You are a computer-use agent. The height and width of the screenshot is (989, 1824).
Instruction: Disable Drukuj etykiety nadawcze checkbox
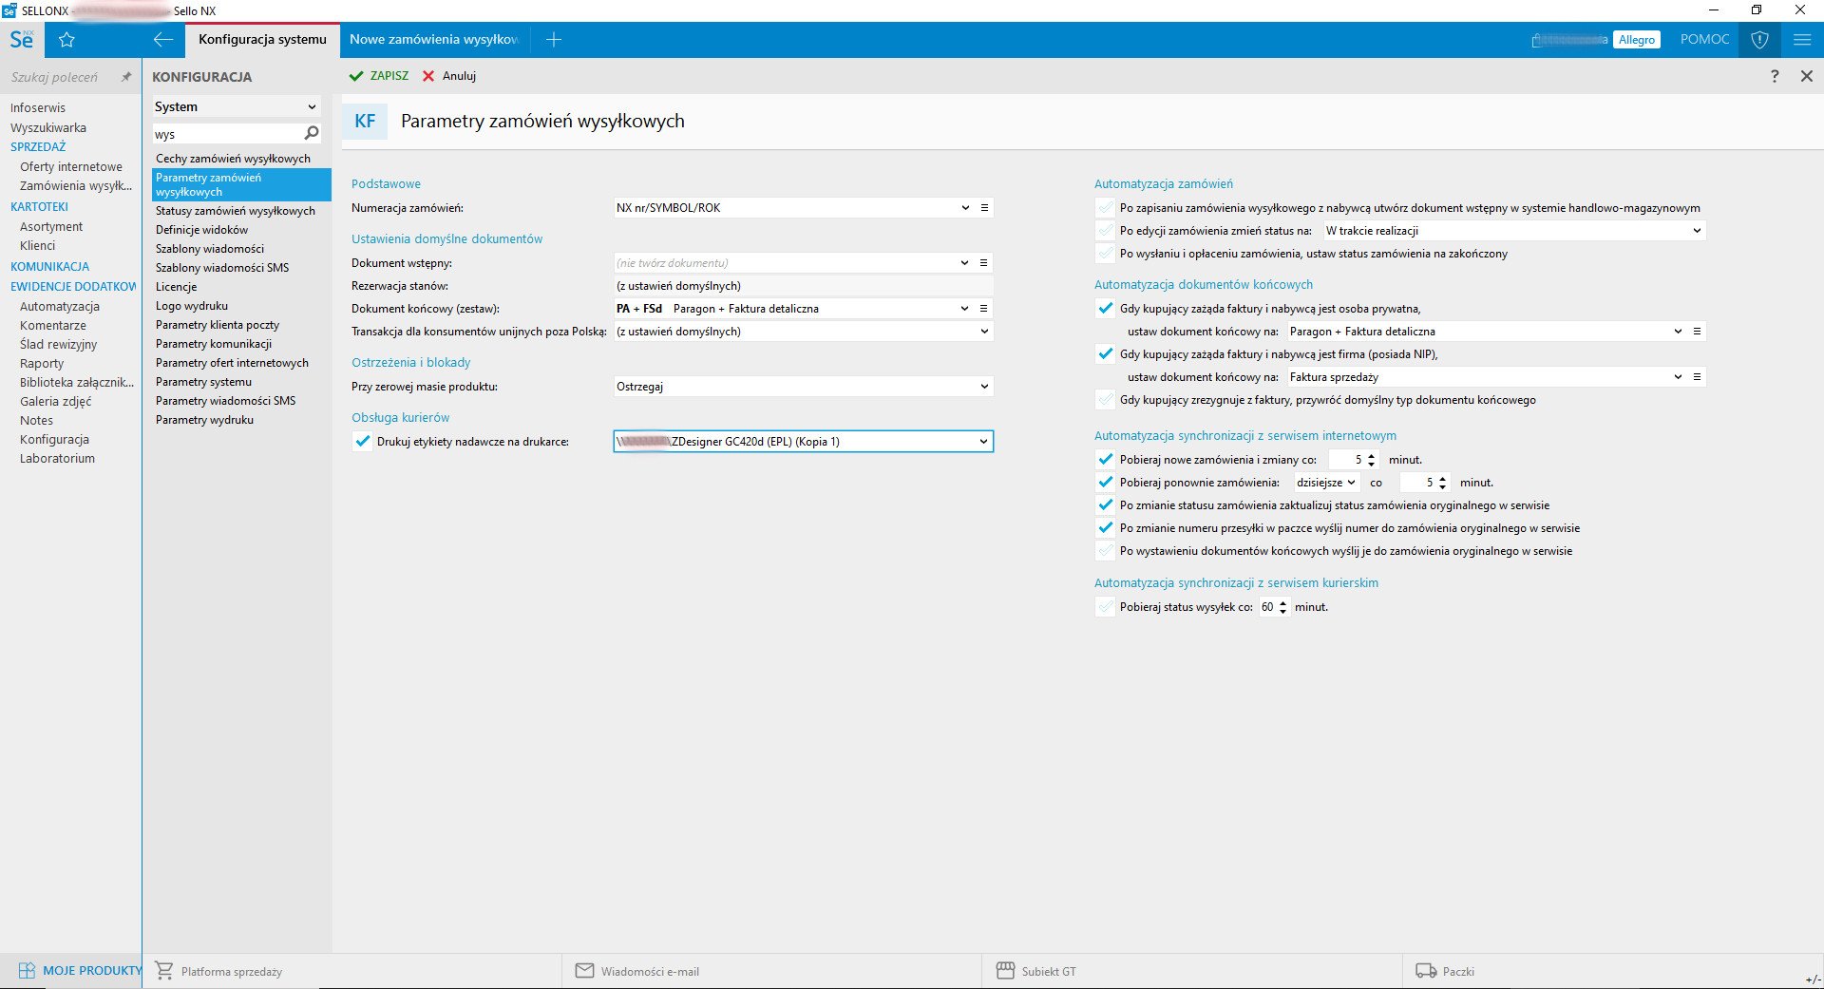(362, 442)
